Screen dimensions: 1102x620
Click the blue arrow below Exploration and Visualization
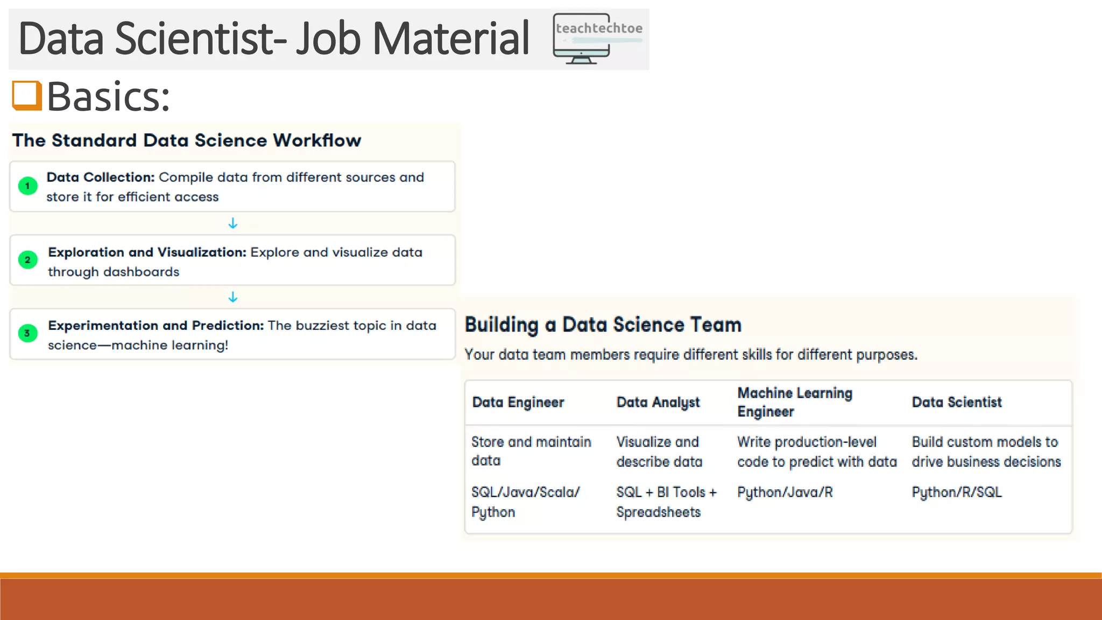232,297
